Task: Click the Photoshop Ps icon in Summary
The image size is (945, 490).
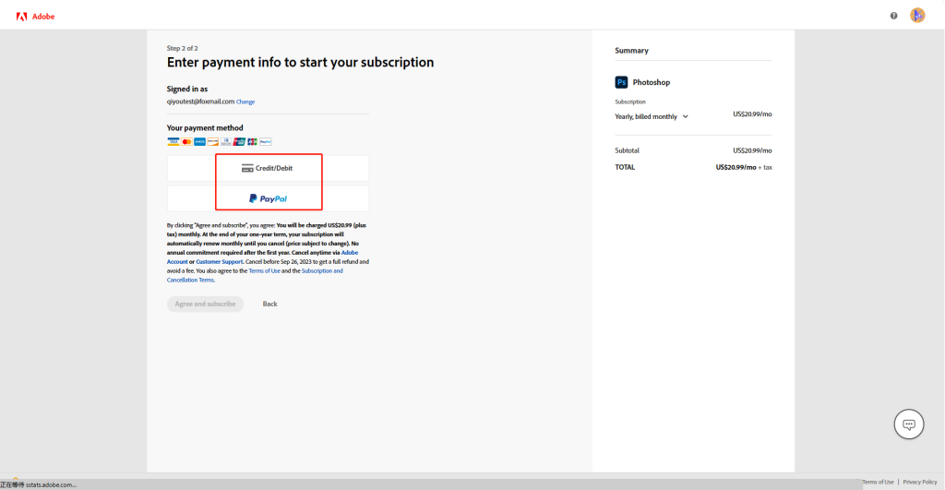Action: click(621, 82)
